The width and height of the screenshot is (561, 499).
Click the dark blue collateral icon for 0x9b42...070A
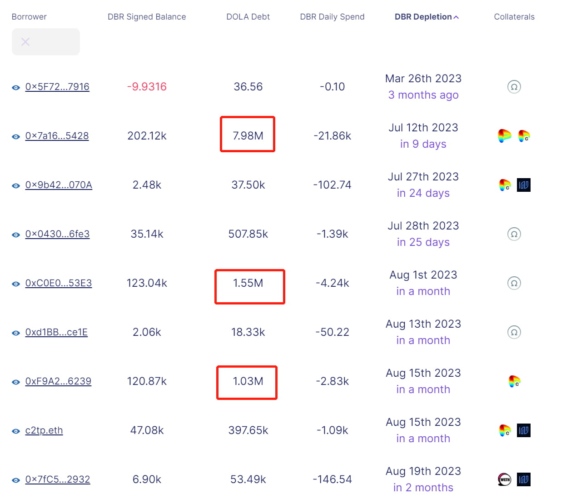coord(524,185)
